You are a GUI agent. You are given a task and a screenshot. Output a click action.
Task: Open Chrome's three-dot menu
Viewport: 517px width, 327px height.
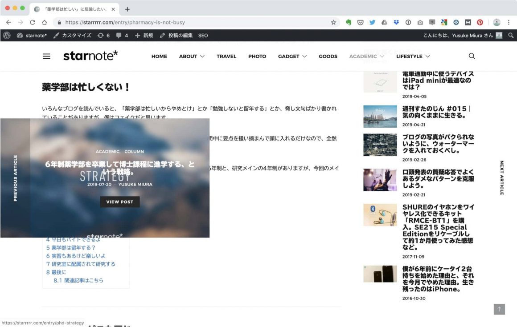pos(509,22)
